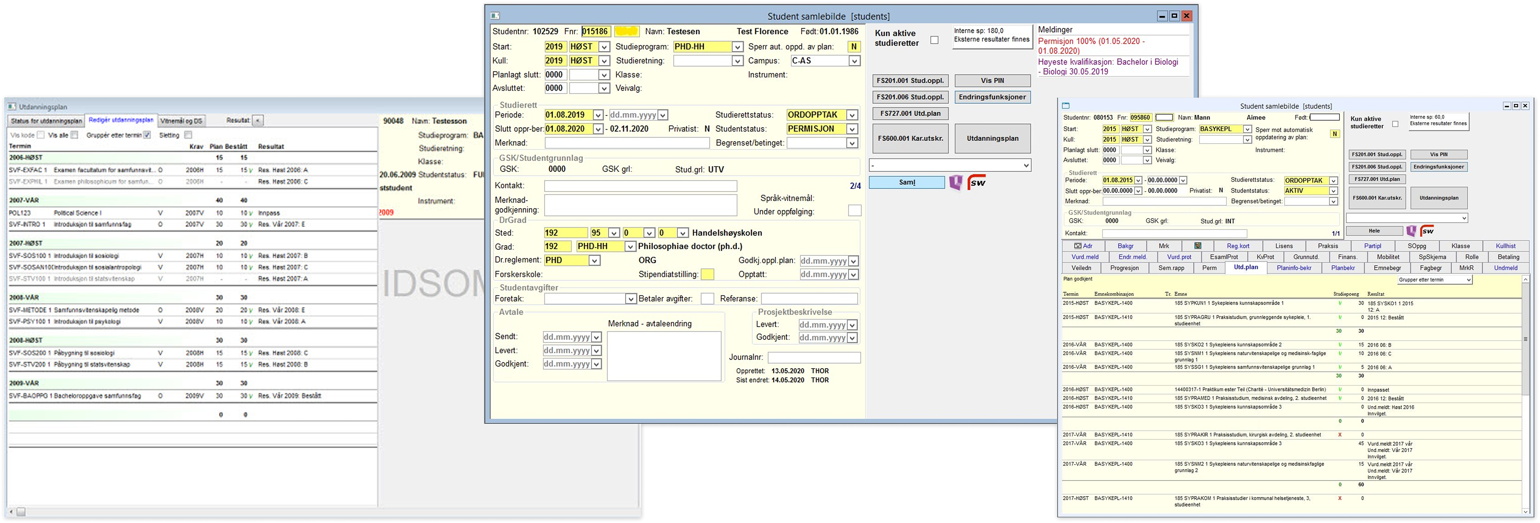
Task: Toggle Kun aktive studieretter in small window
Action: [x=1395, y=124]
